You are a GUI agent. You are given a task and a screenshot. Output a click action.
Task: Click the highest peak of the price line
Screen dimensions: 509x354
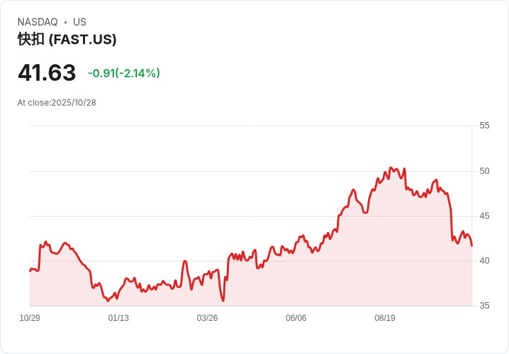pos(391,168)
